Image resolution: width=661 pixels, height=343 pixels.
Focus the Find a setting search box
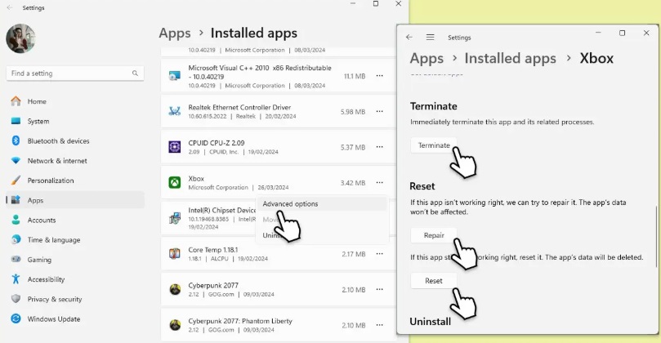(75, 73)
